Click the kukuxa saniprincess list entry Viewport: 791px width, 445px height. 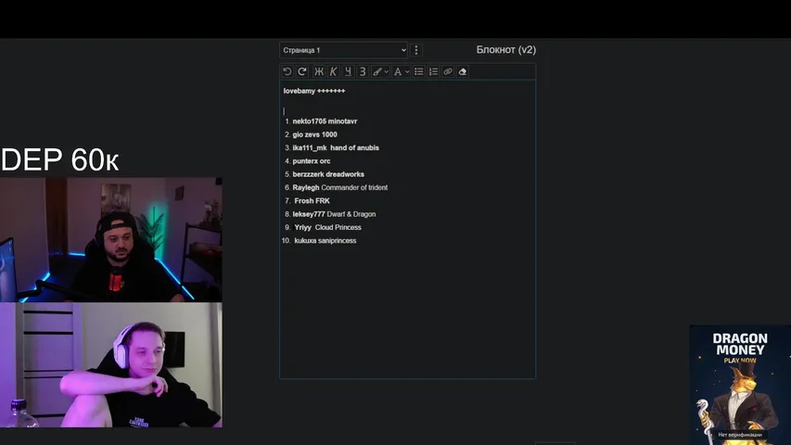pos(325,241)
